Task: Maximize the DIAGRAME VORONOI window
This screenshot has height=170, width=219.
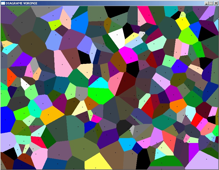Action: click(x=211, y=3)
